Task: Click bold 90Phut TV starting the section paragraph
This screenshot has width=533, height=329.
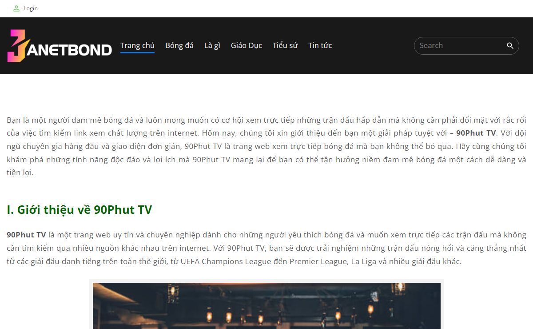Action: coord(26,235)
